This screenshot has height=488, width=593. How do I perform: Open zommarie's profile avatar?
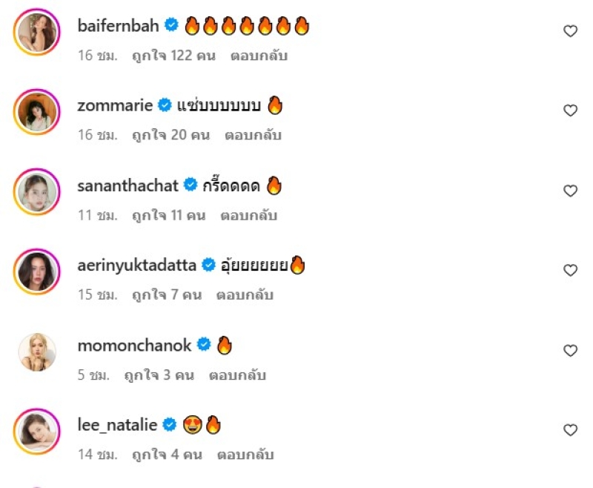click(36, 112)
